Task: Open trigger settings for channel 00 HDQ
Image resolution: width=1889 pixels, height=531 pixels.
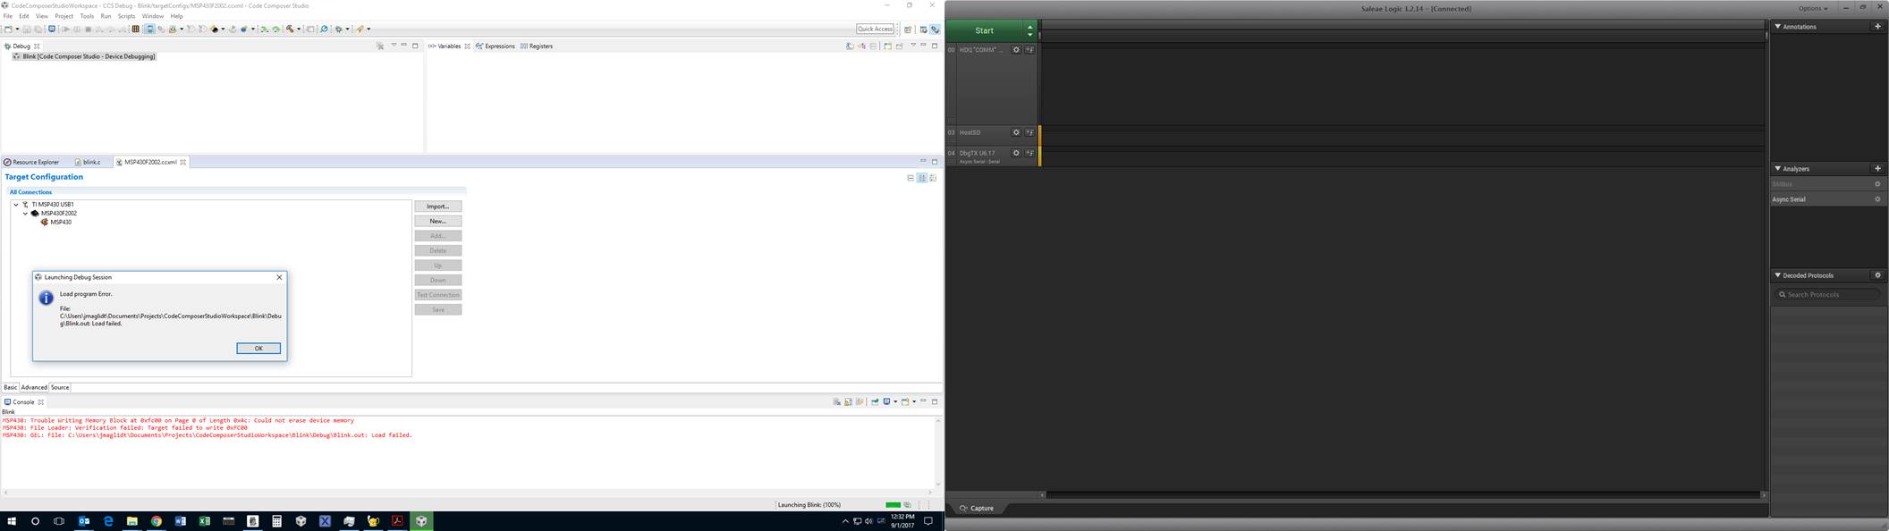Action: (x=1029, y=50)
